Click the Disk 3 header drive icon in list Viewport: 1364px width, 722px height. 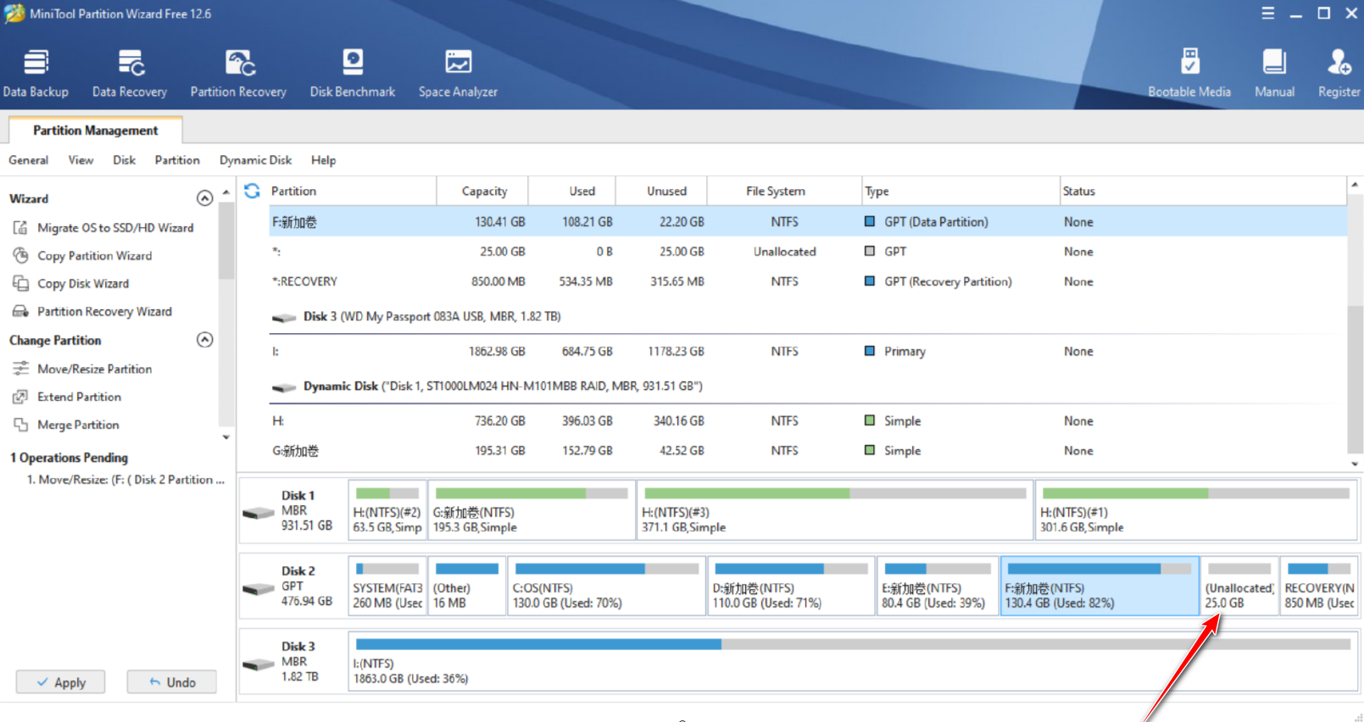click(283, 318)
